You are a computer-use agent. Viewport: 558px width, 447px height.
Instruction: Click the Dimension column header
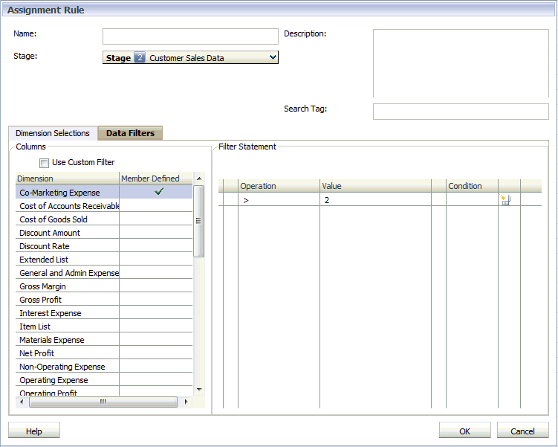[x=68, y=179]
